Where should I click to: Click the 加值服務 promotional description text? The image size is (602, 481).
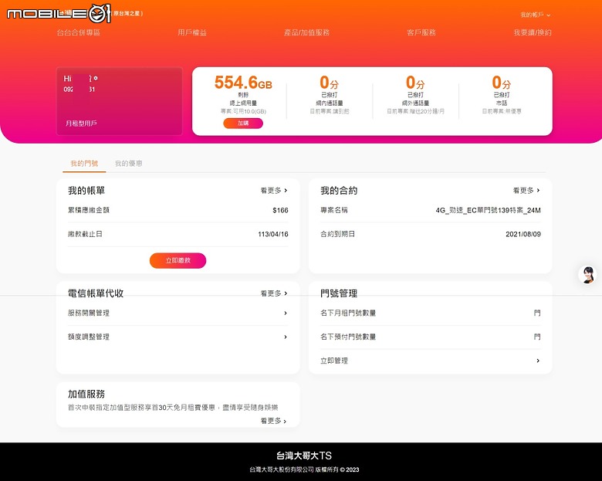click(173, 408)
